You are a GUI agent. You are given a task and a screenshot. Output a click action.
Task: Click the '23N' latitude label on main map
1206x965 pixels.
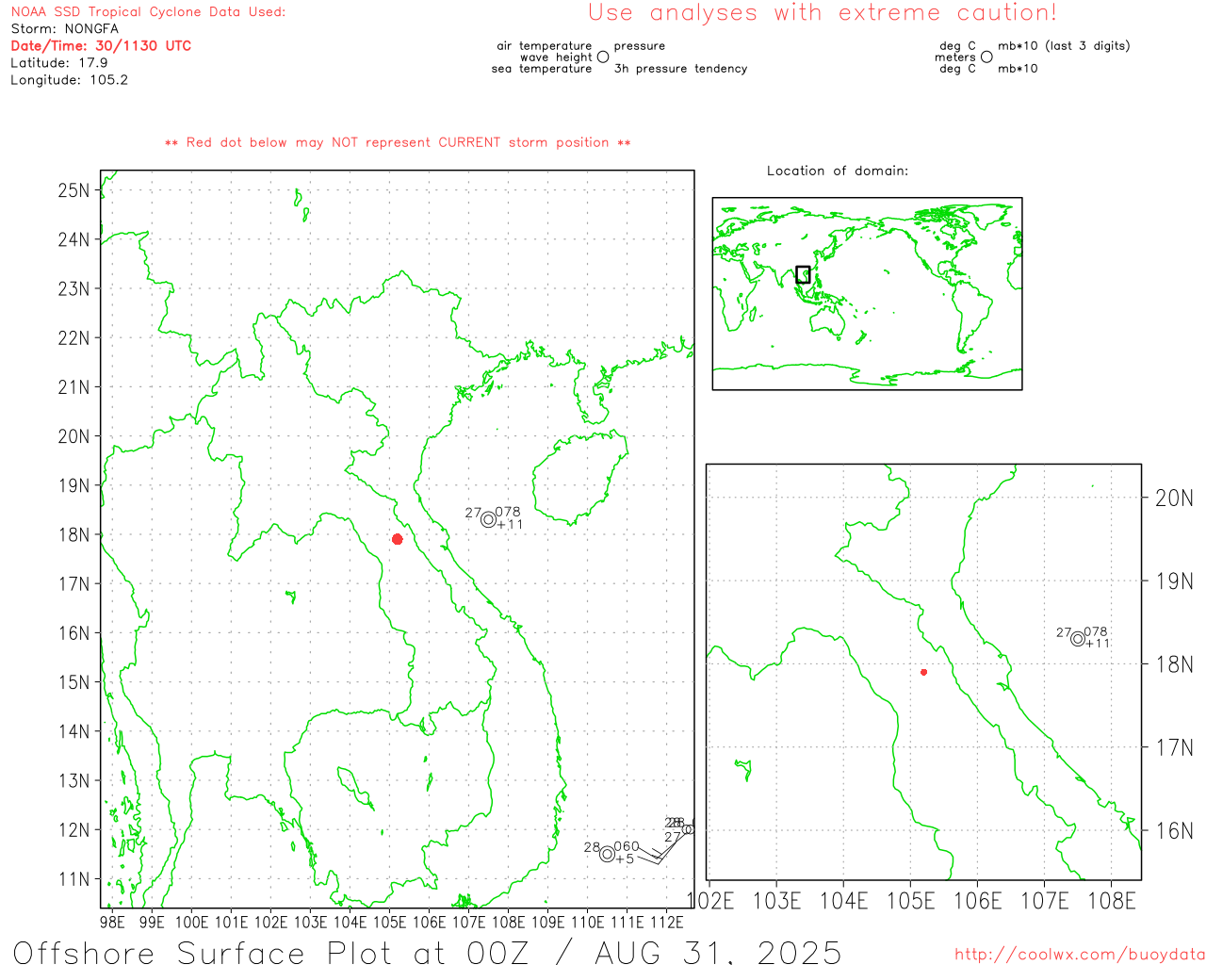(73, 288)
